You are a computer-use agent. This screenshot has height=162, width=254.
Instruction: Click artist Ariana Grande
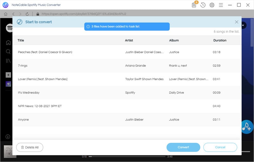point(136,66)
